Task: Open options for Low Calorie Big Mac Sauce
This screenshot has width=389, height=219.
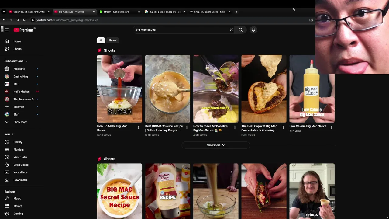Action: click(331, 127)
